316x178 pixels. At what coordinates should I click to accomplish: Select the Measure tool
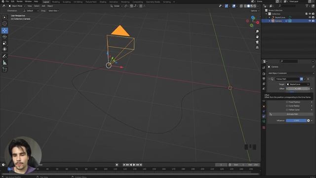tap(4, 63)
